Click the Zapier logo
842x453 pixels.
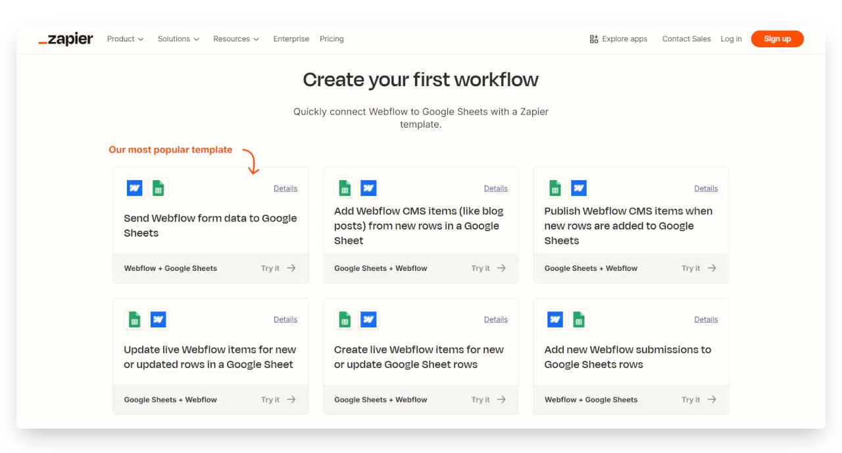(66, 39)
